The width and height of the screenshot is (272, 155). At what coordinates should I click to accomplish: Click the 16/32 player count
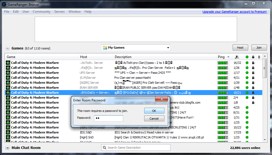[237, 63]
